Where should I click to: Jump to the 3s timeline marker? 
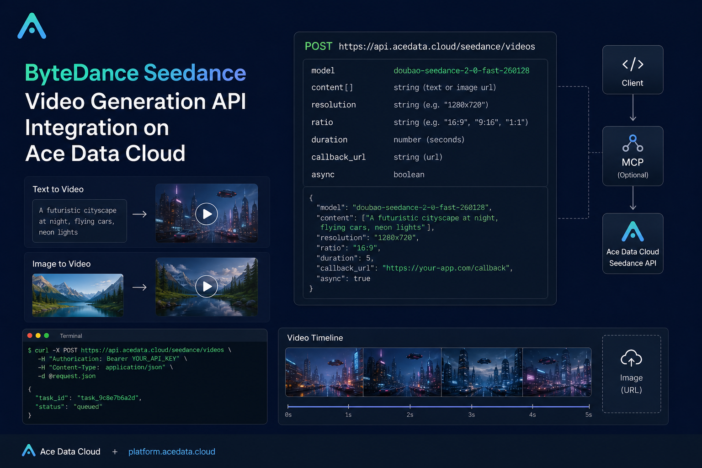472,415
